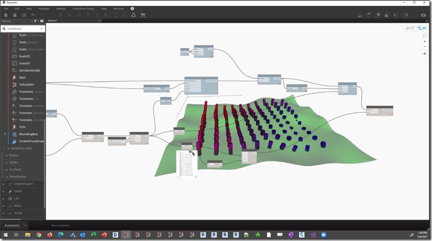Click the library filter funnel icon
This screenshot has width=432, height=241.
[x=35, y=21]
